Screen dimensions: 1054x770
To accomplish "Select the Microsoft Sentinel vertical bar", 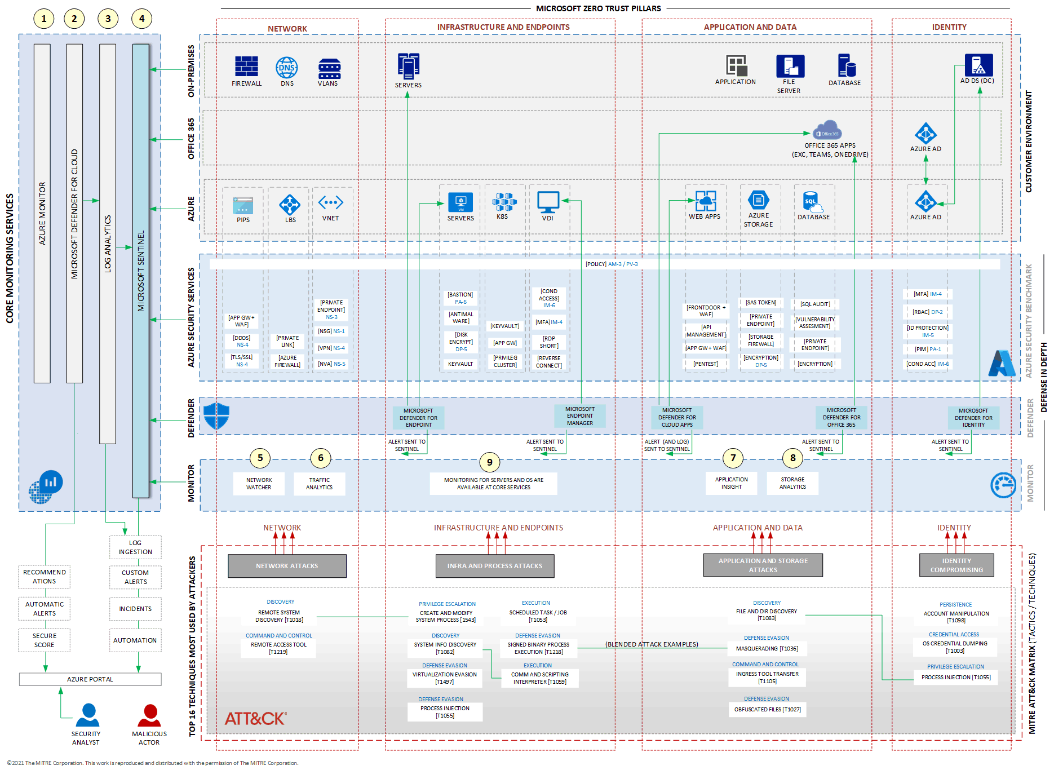I will click(141, 271).
